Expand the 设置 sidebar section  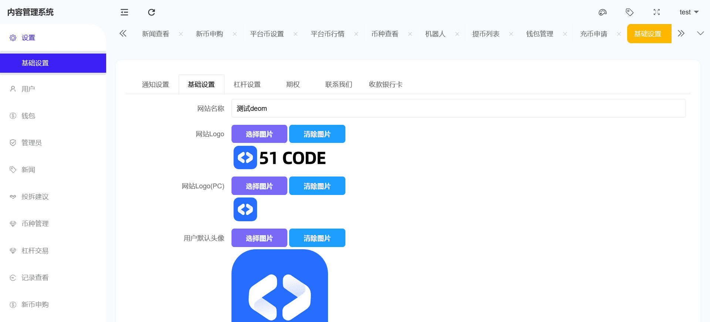tap(28, 38)
